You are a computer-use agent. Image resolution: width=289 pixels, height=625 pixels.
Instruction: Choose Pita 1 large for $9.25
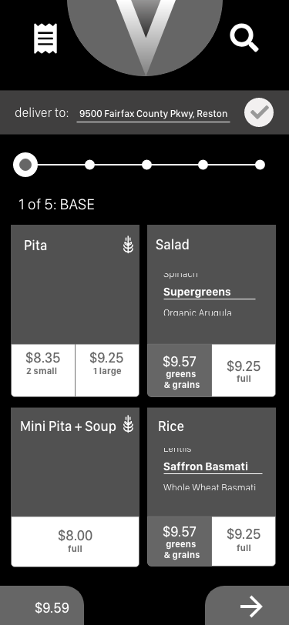point(107,370)
